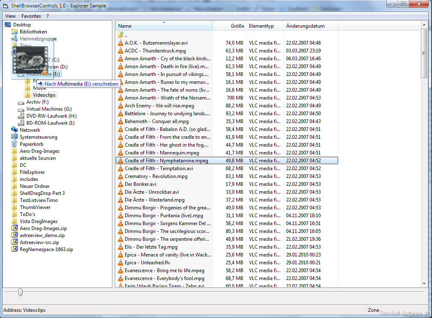Sort by the Änderungsdatum column header

pos(305,26)
